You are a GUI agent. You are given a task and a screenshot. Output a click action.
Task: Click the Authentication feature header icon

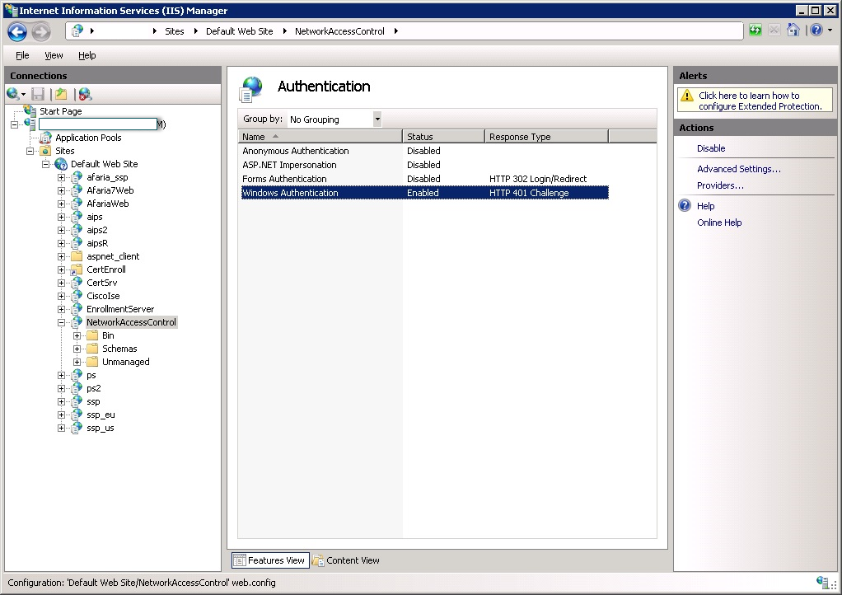point(251,89)
